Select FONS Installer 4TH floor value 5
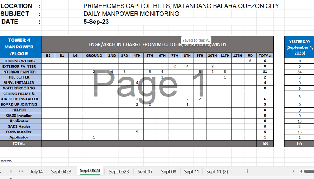This screenshot has width=314, height=179. click(137, 132)
